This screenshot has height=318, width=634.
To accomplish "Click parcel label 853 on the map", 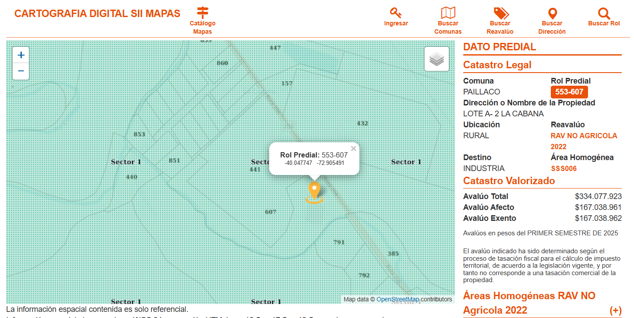I will tap(139, 134).
